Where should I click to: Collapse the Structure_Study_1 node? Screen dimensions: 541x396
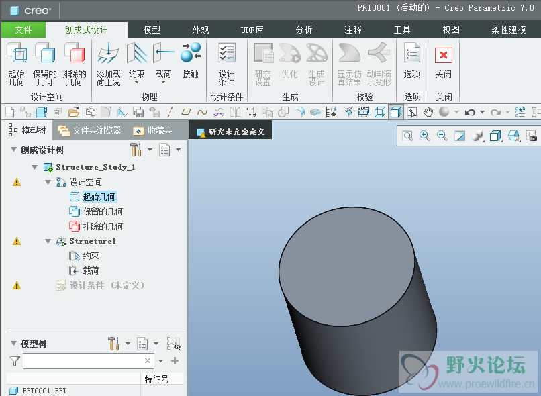(x=34, y=167)
